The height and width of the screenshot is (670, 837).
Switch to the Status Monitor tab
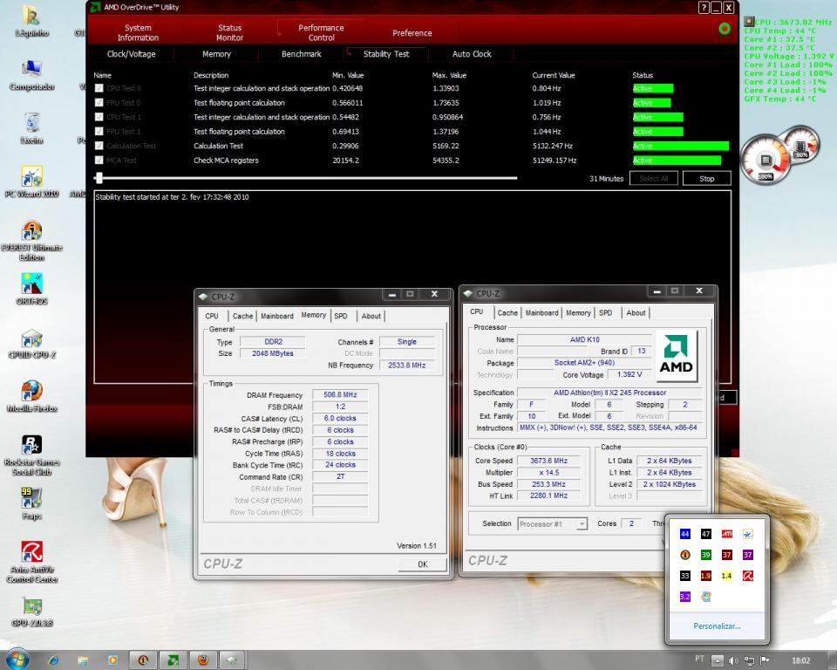click(x=229, y=32)
